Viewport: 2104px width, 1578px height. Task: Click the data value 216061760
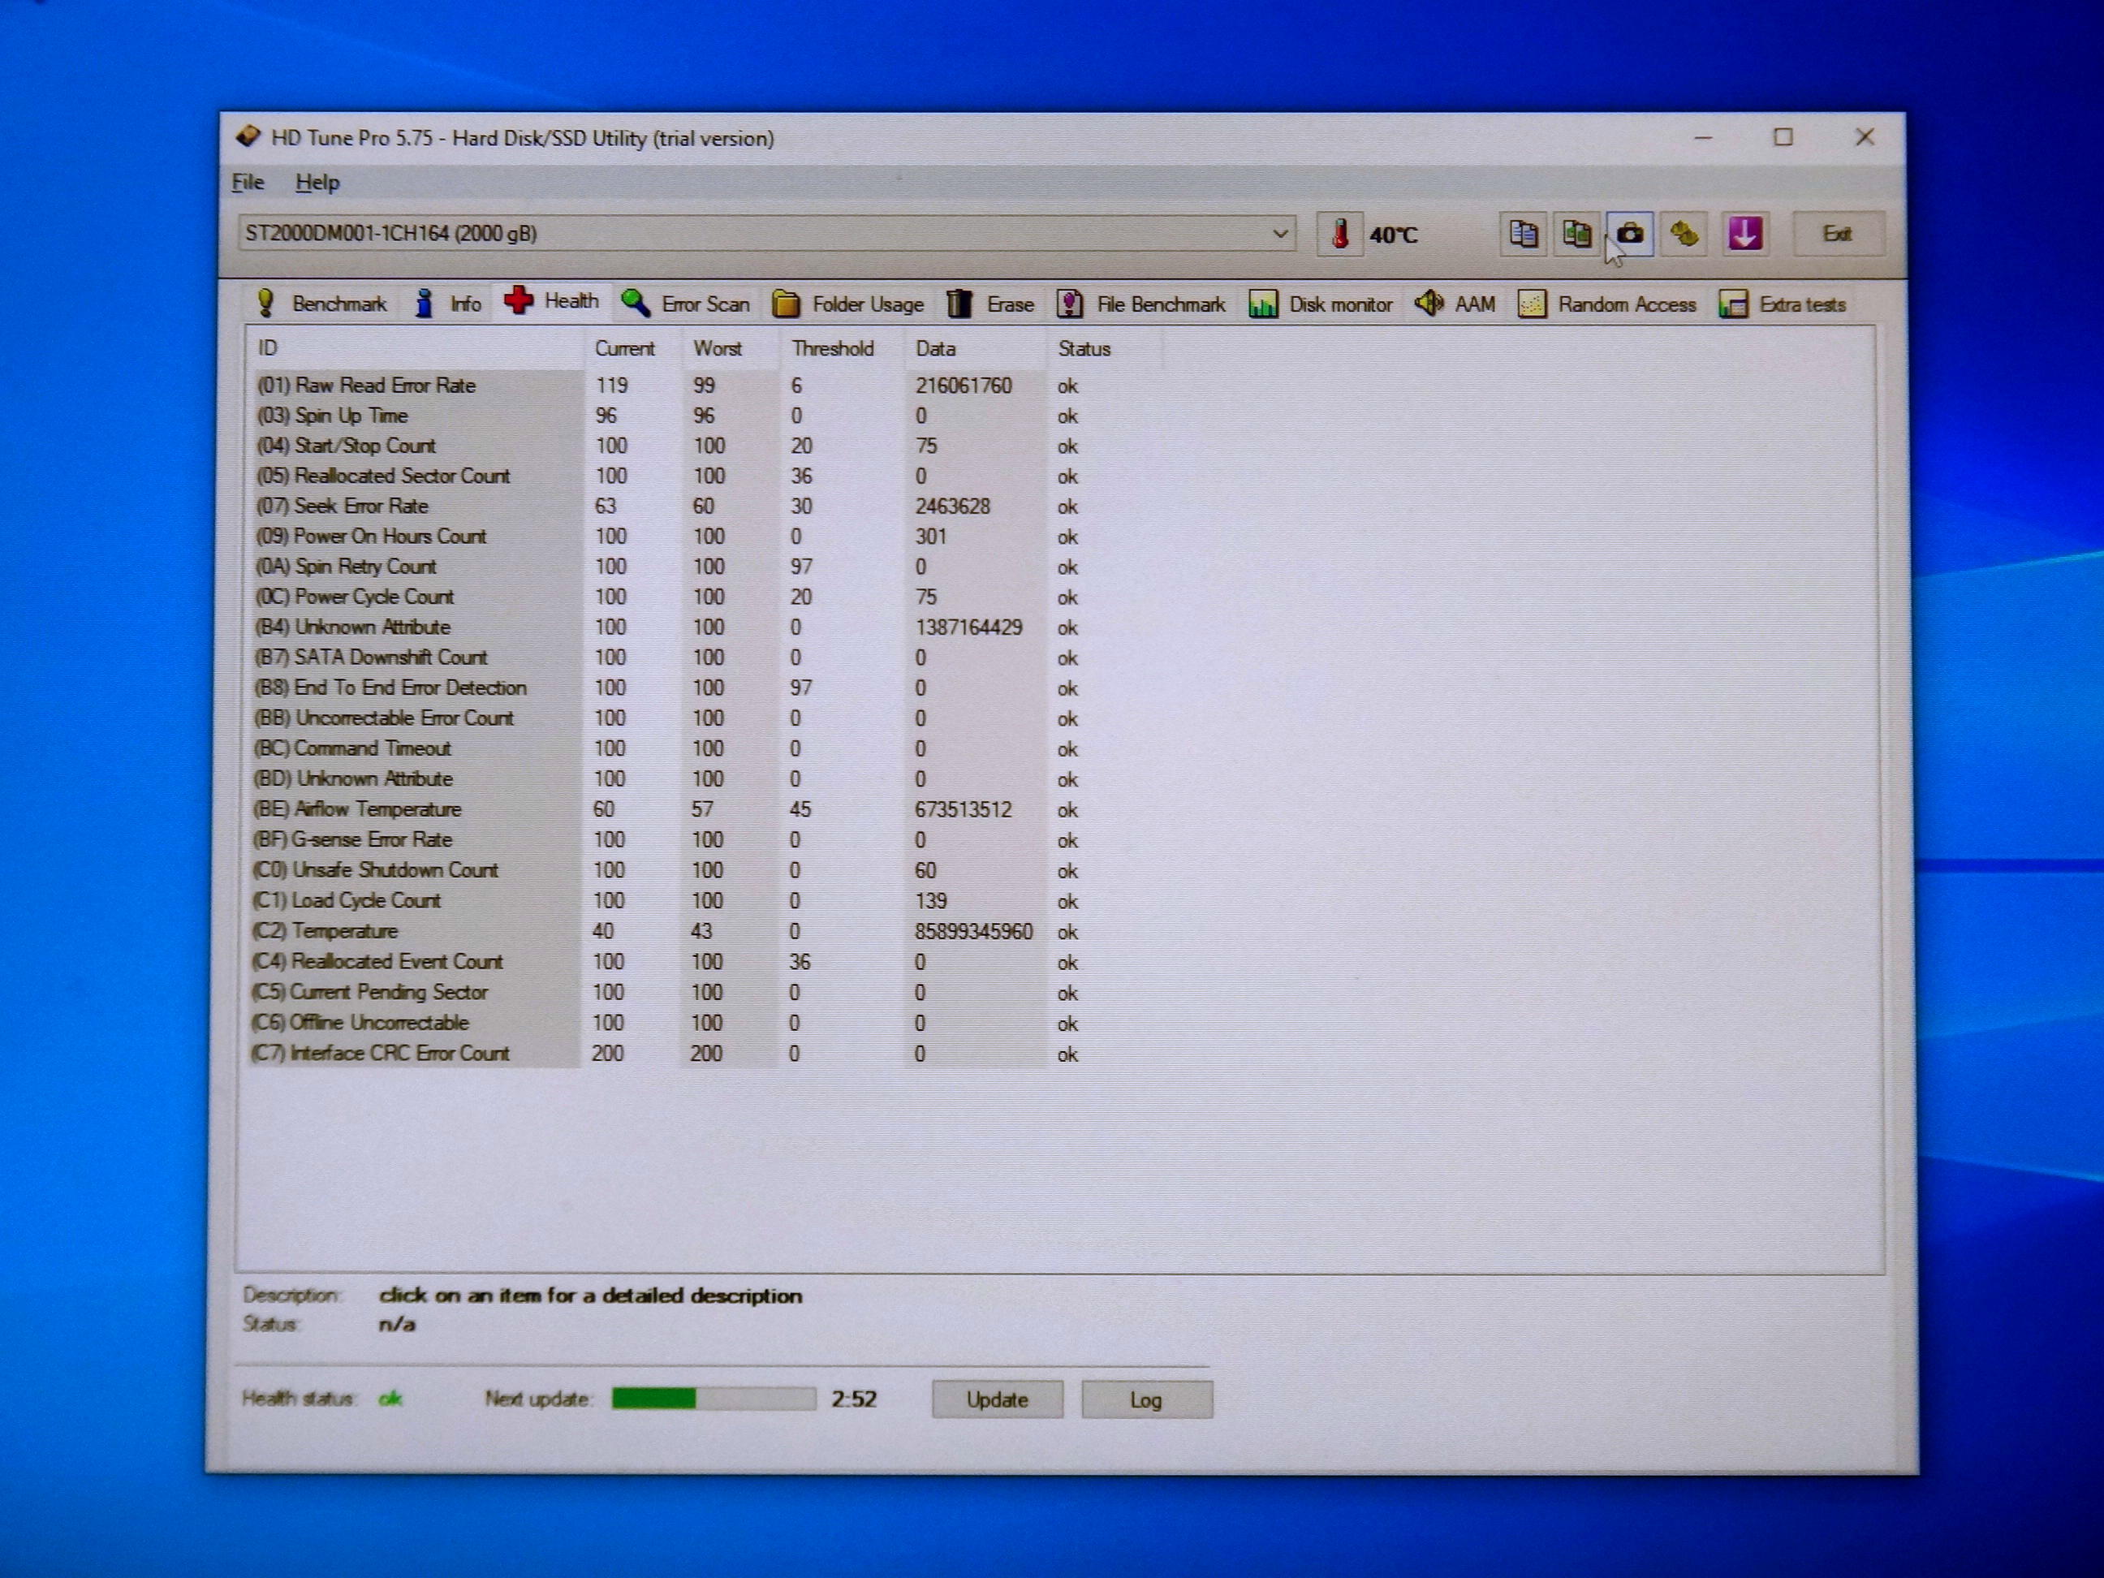pyautogui.click(x=964, y=386)
